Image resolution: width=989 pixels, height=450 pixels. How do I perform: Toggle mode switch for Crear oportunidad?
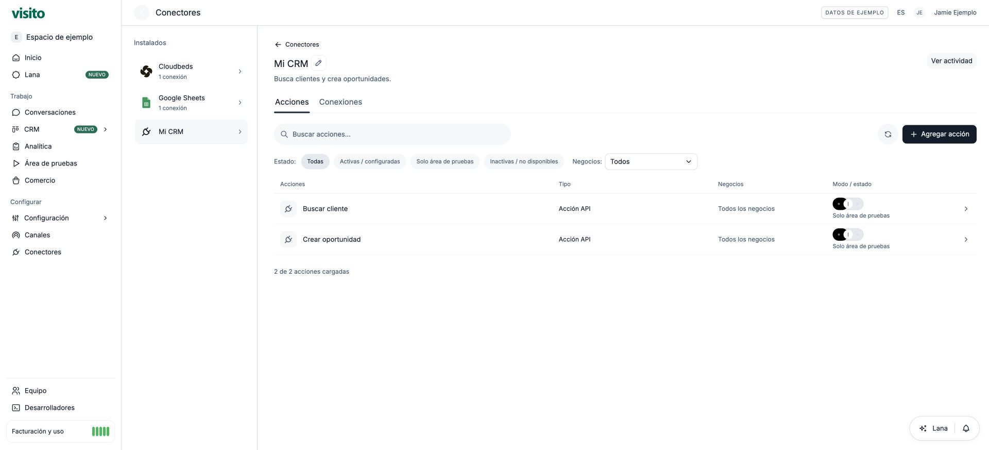848,235
